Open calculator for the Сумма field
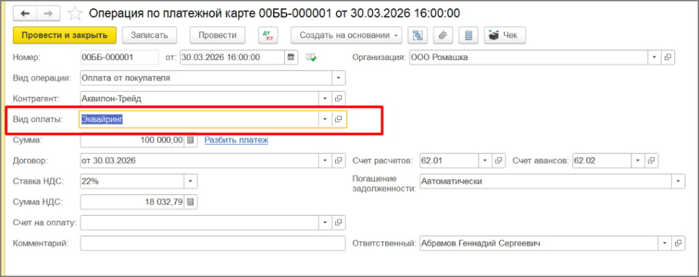The height and width of the screenshot is (277, 699). (x=190, y=140)
